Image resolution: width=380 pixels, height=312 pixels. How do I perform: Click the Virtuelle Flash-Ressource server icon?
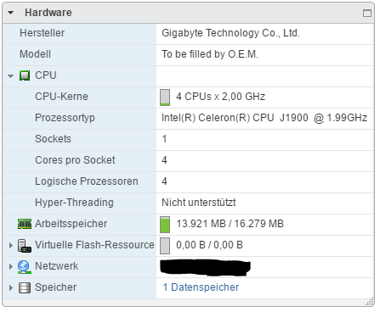pos(25,245)
